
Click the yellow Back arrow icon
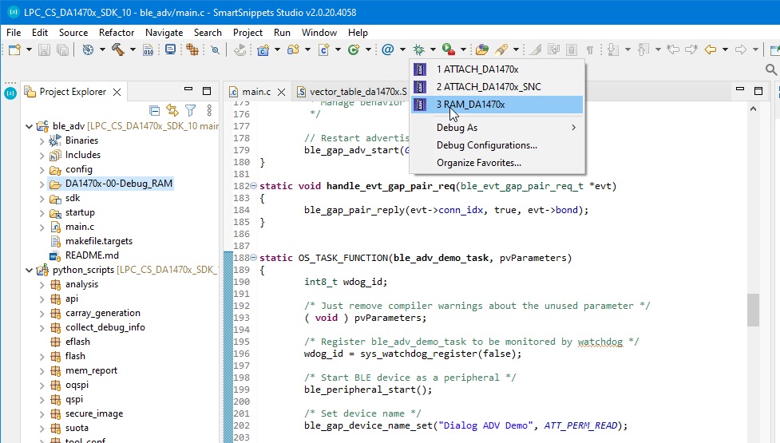(711, 49)
